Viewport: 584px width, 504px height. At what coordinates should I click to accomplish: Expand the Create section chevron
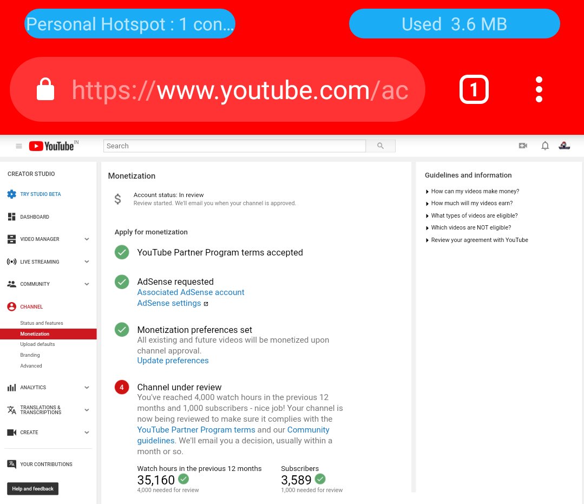click(87, 432)
